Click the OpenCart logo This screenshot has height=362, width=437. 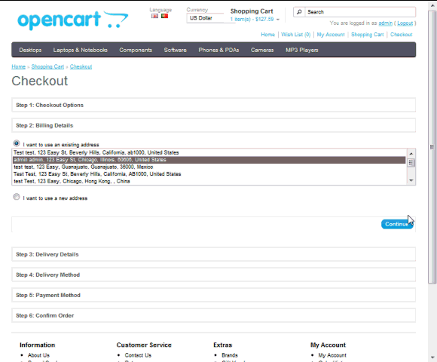(73, 20)
